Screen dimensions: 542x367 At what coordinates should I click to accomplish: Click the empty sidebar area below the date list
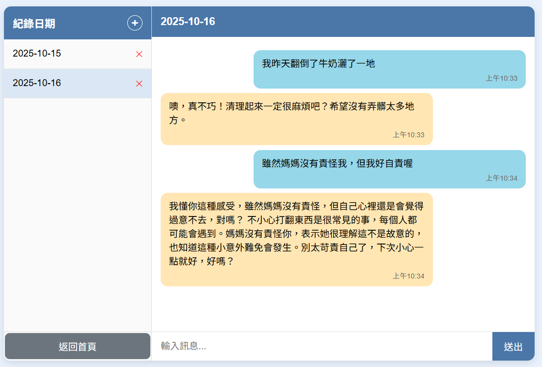(x=78, y=212)
